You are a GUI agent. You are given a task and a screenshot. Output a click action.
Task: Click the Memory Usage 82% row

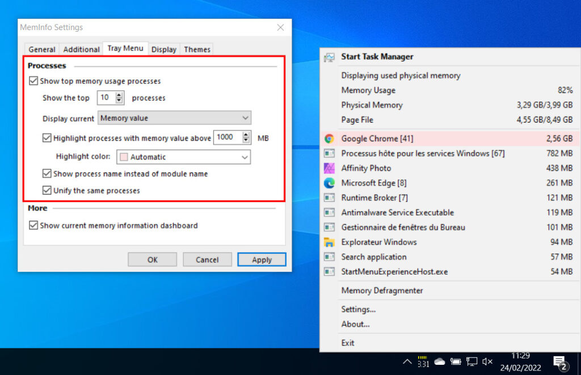point(450,90)
